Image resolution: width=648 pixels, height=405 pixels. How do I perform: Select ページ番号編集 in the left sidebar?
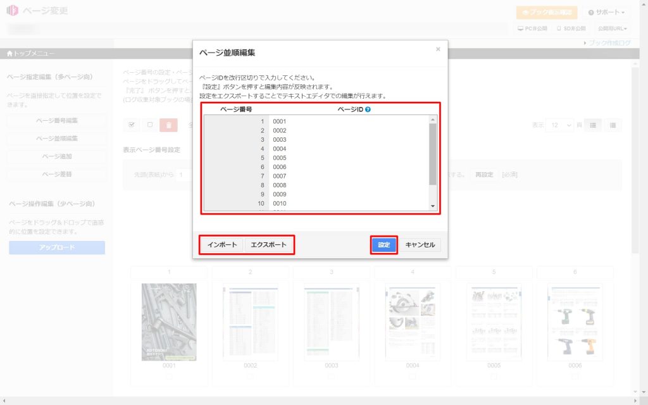click(57, 120)
